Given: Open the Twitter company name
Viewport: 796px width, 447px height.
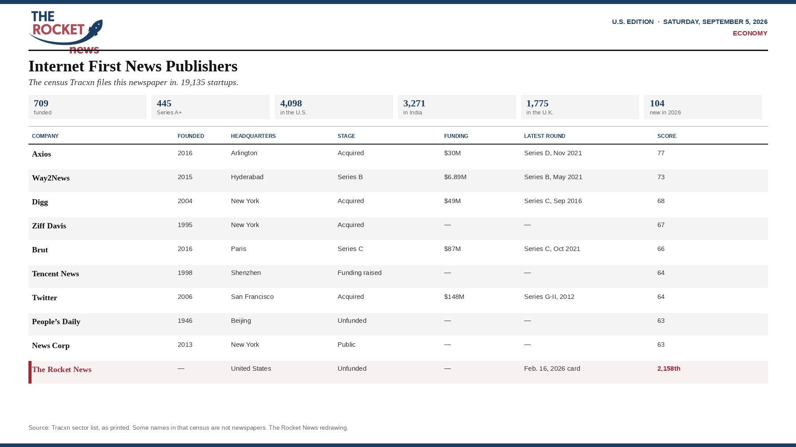Looking at the screenshot, I should [44, 298].
